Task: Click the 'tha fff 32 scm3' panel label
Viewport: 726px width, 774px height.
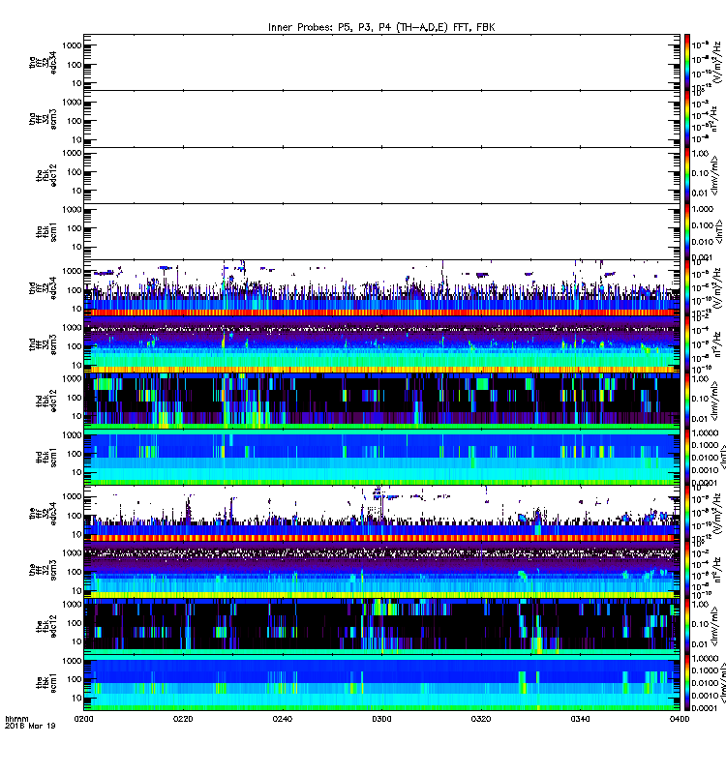Action: (x=43, y=119)
